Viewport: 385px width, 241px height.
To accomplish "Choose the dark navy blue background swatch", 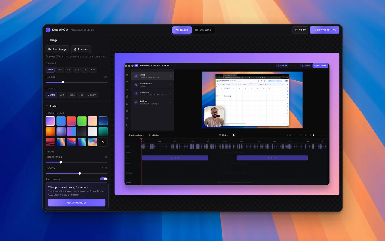I will click(103, 121).
